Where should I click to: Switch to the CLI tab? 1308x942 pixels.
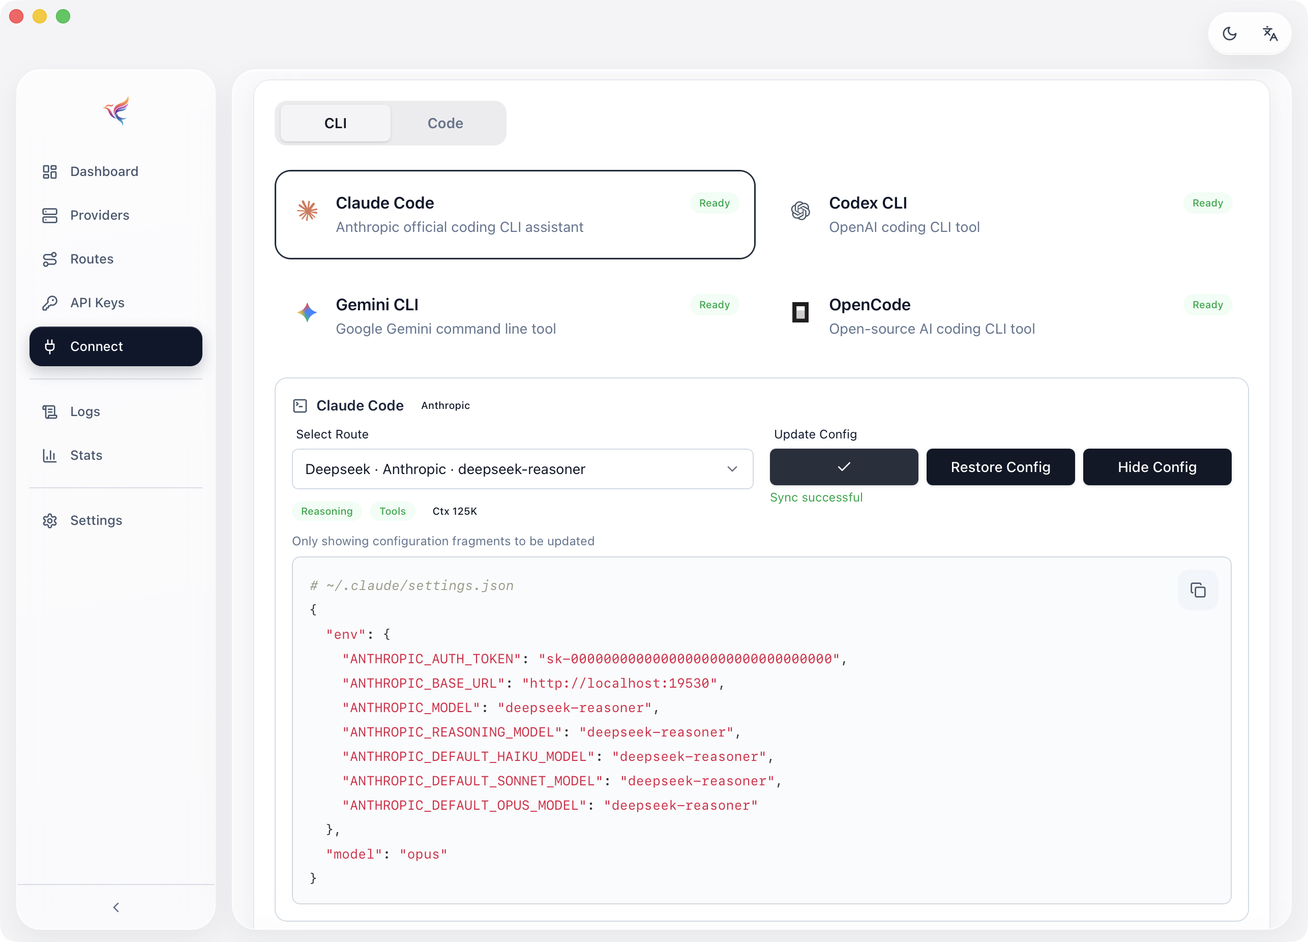point(336,124)
